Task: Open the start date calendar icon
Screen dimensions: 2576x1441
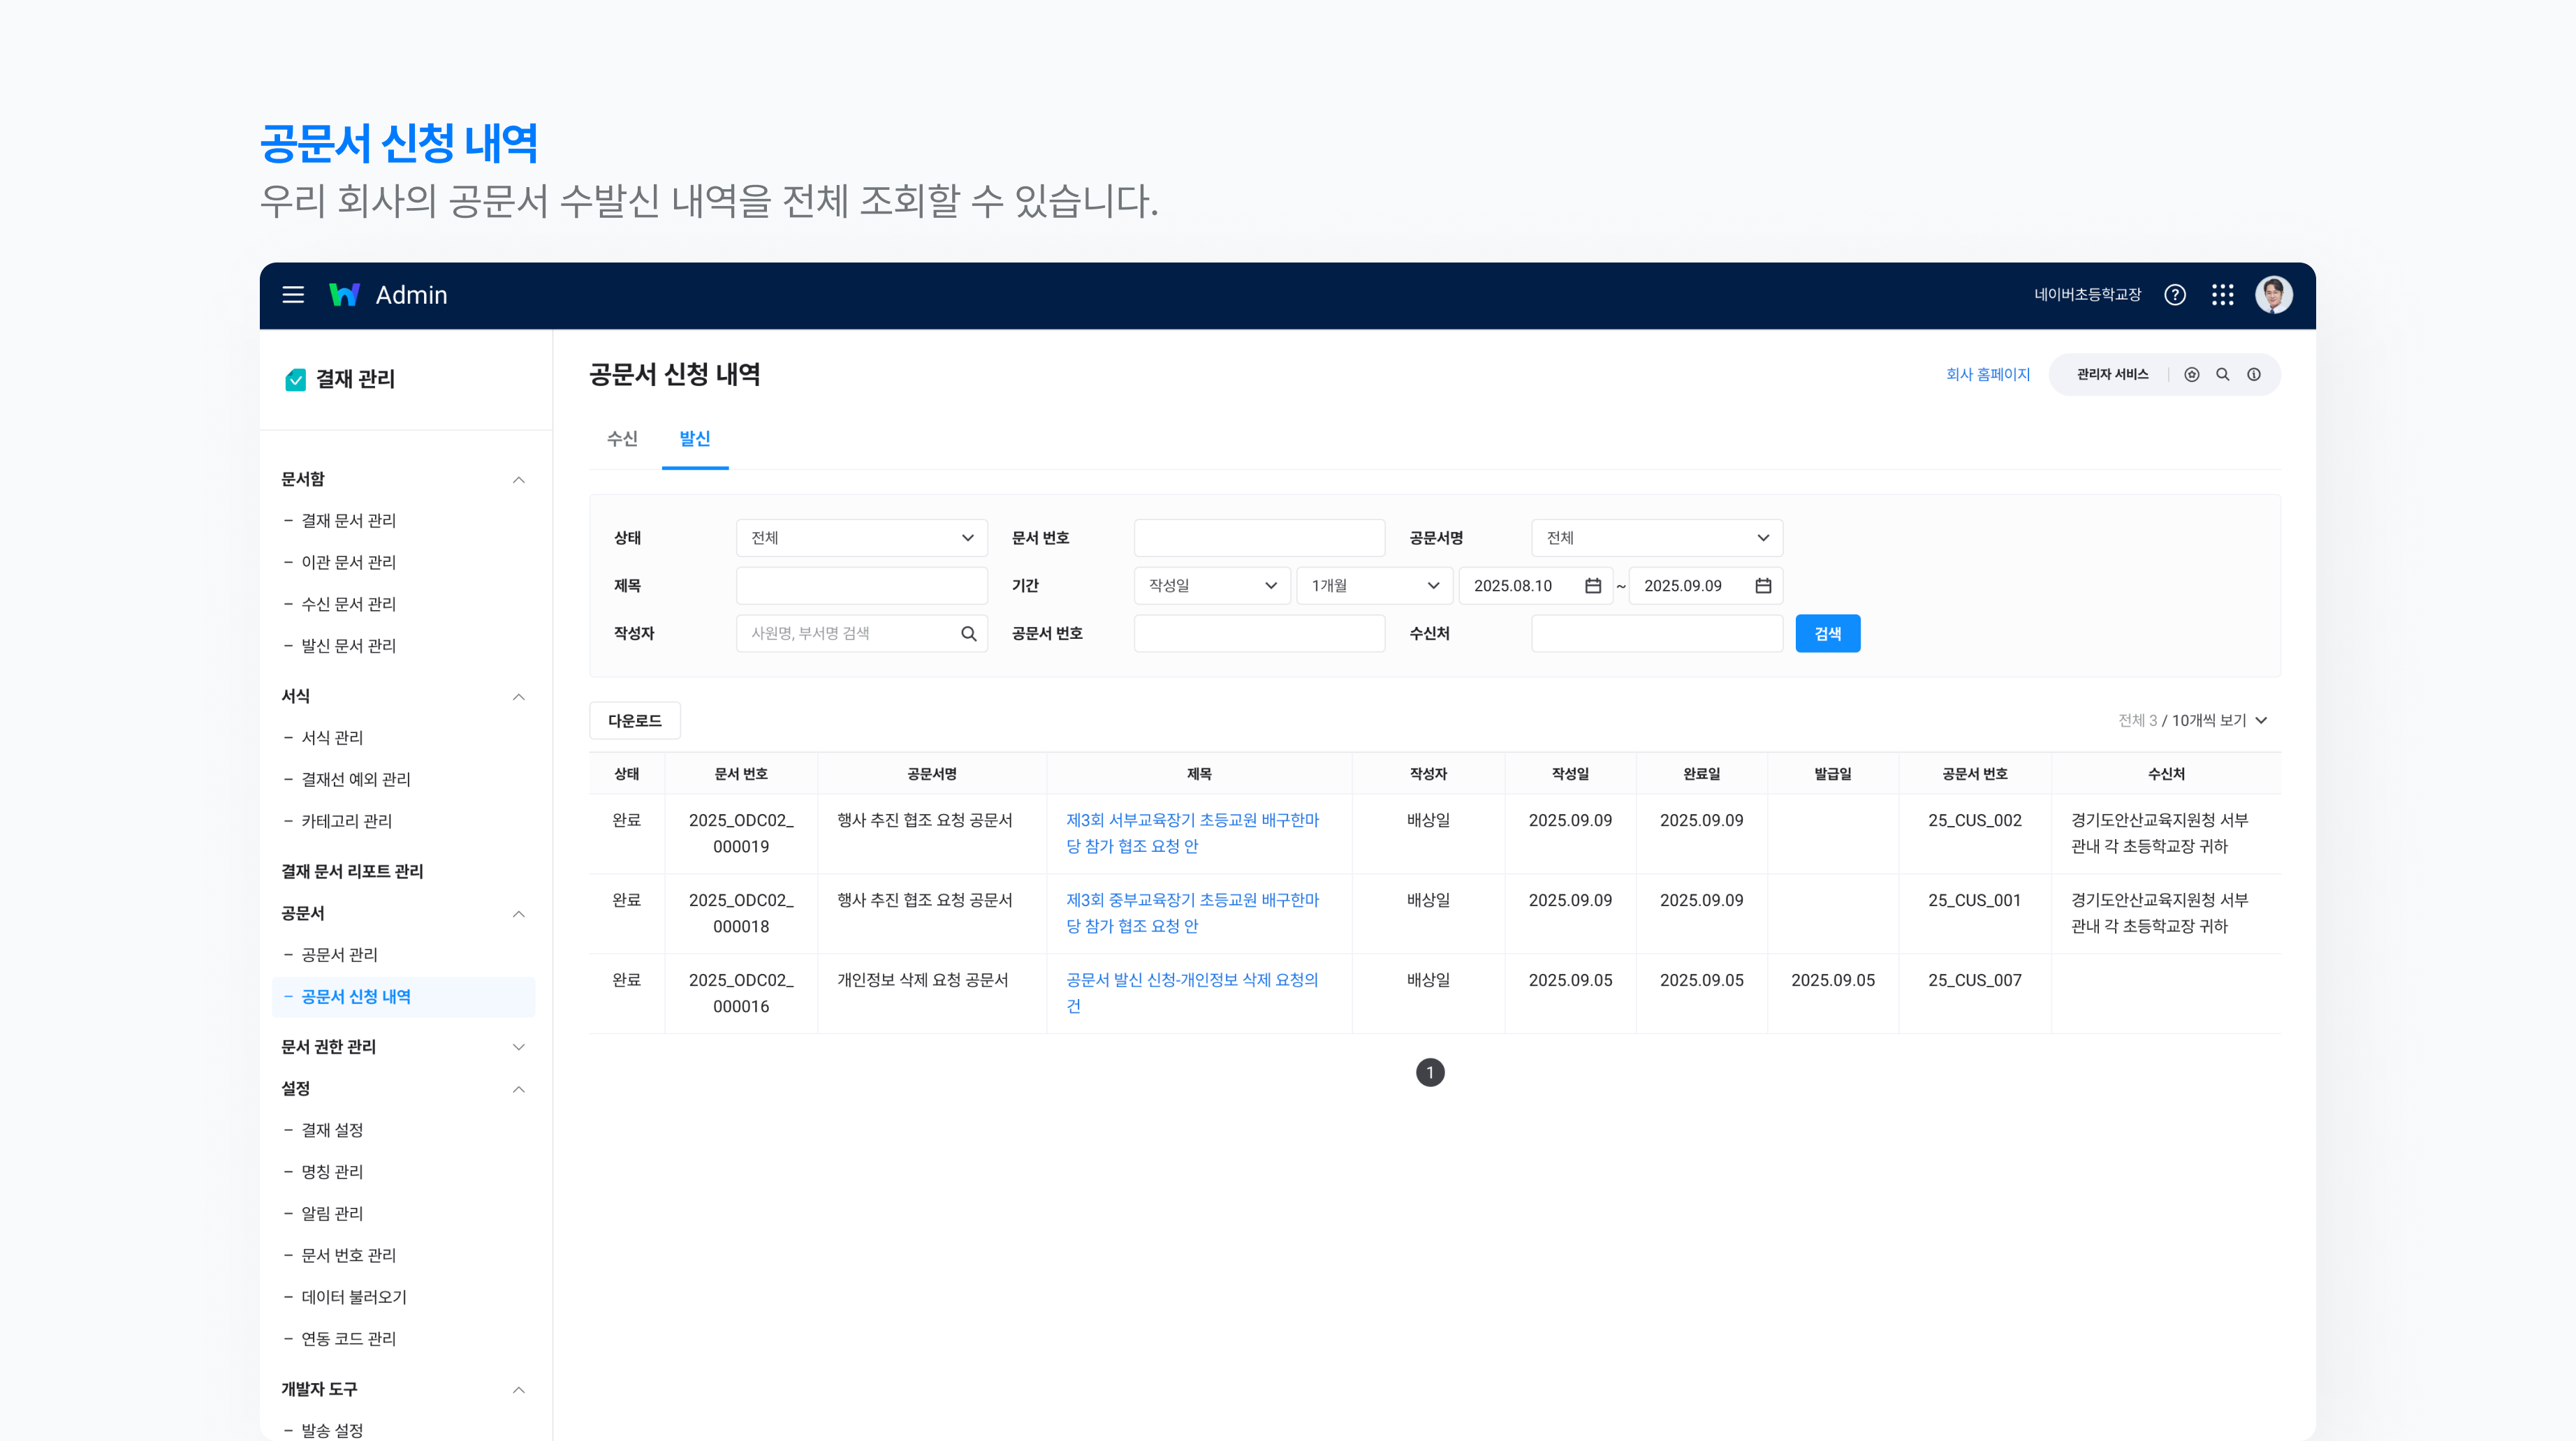Action: tap(1593, 586)
